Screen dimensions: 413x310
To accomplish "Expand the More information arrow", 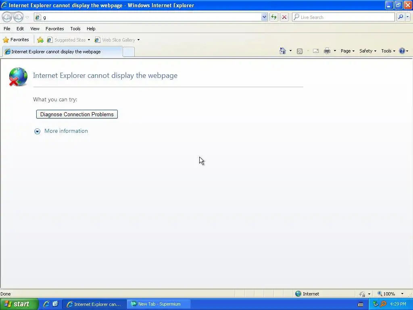I will tap(38, 131).
